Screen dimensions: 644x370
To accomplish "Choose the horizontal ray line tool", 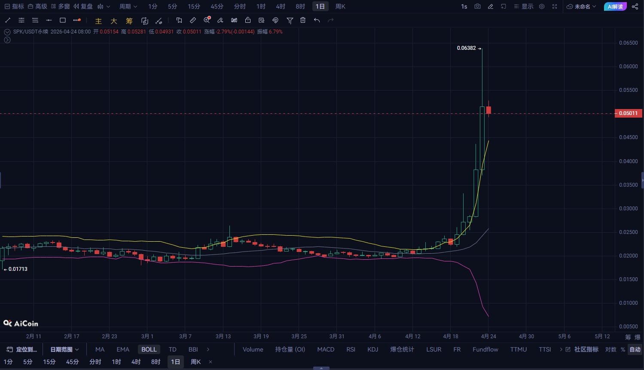I will click(49, 20).
